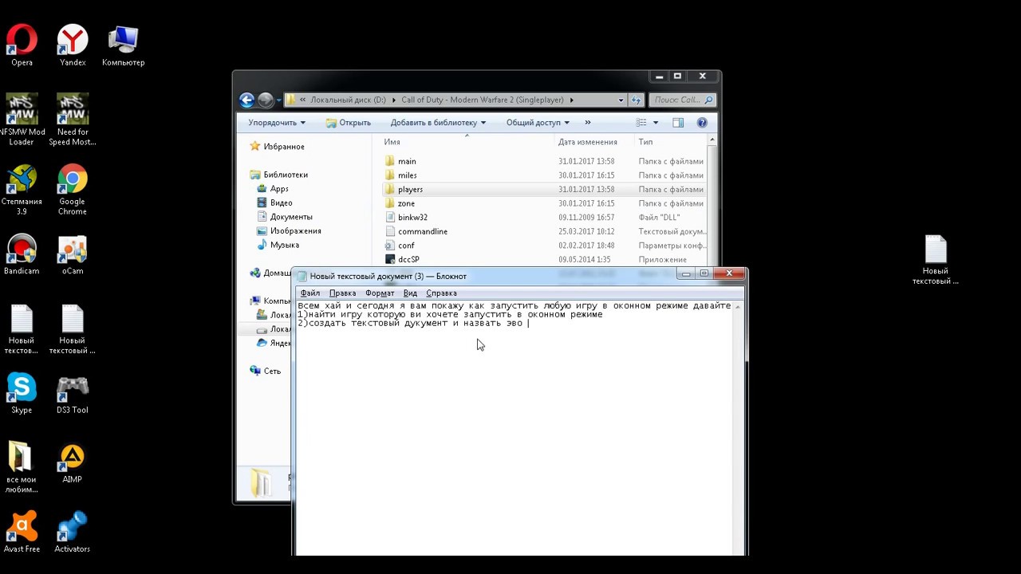Screen dimensions: 1021x574
Task: Launch Avast Free from the desktop
Action: click(x=22, y=532)
